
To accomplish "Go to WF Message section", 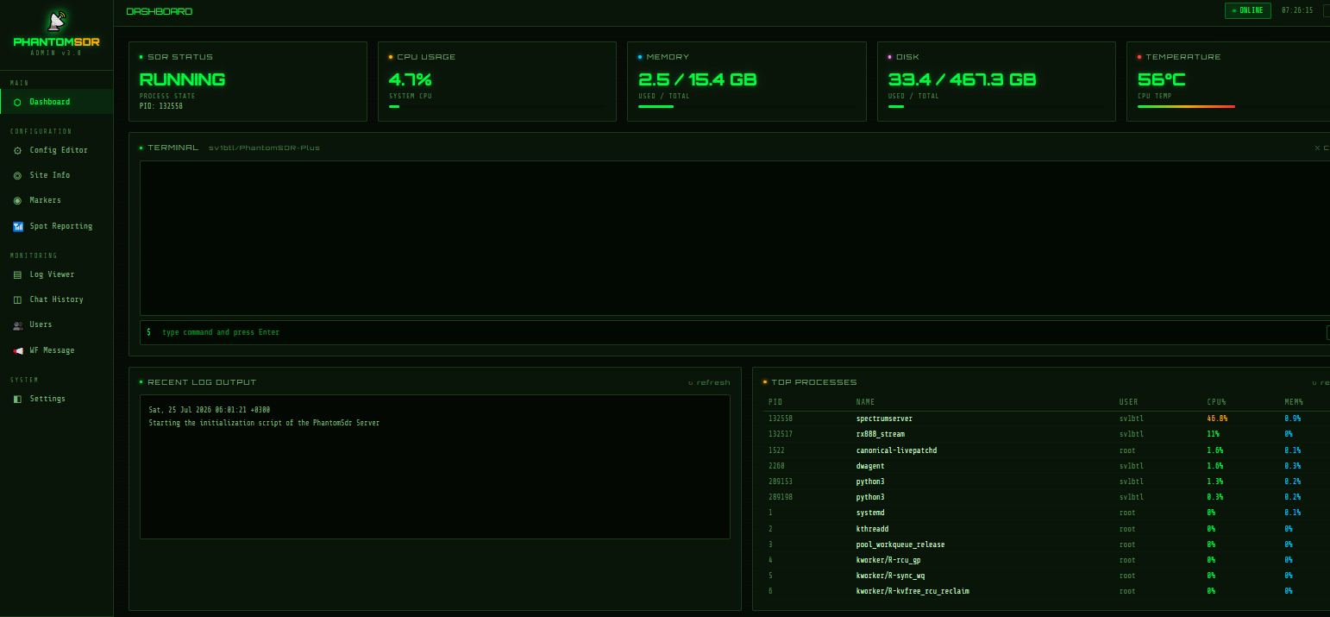I will click(x=56, y=350).
